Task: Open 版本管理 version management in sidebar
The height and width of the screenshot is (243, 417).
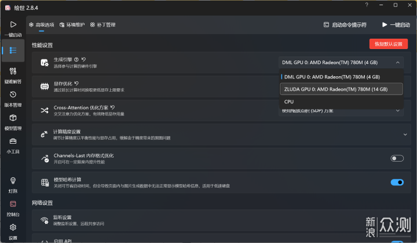Action: 13,99
